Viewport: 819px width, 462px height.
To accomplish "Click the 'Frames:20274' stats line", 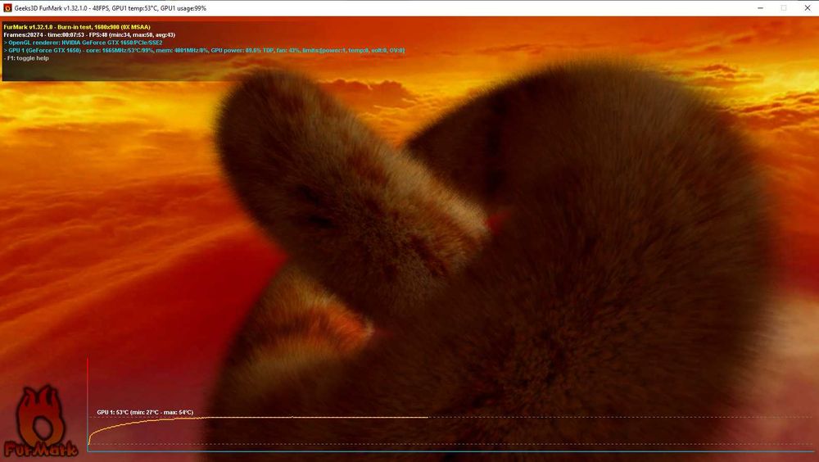I will [89, 34].
